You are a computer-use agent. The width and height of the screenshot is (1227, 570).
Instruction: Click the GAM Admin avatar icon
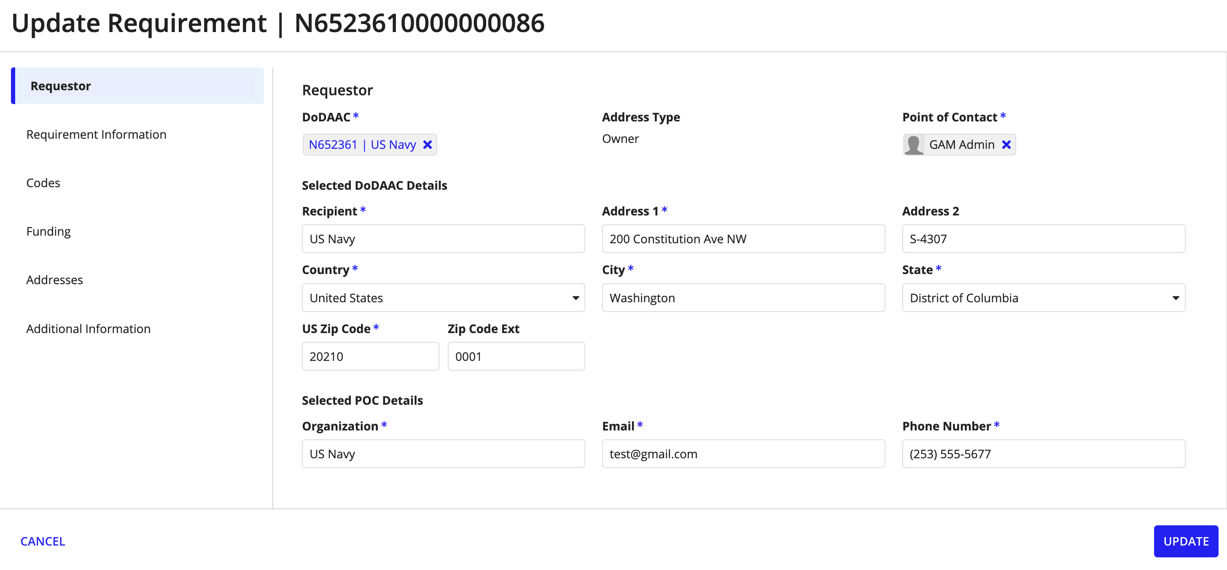pyautogui.click(x=914, y=145)
